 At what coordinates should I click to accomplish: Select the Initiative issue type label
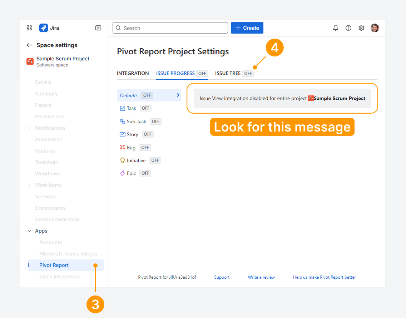coord(136,160)
